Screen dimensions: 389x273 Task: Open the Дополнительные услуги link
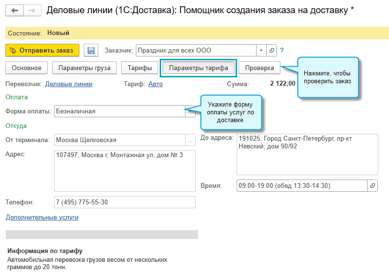42,218
